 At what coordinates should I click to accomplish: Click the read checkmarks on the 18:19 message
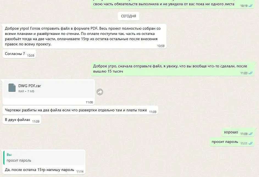250,6
